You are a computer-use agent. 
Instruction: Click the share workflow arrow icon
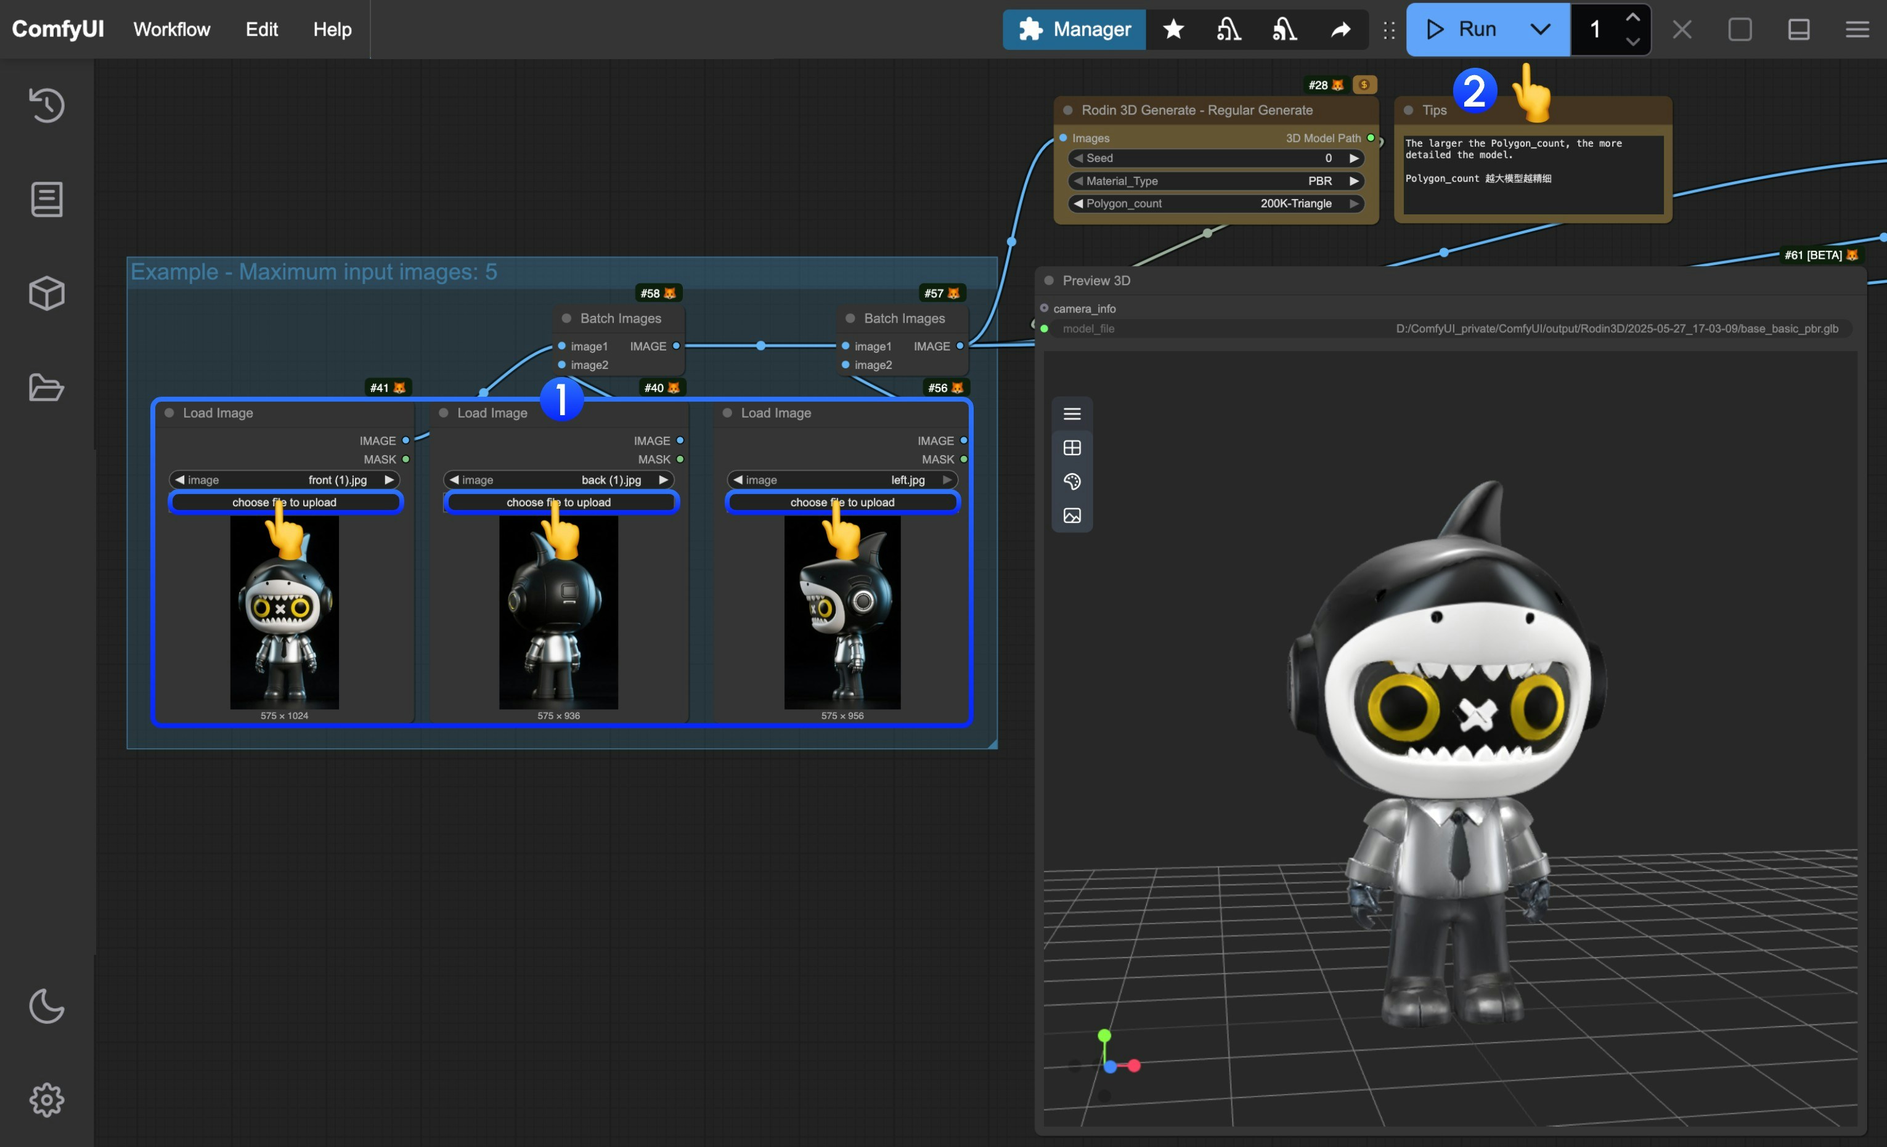coord(1341,29)
